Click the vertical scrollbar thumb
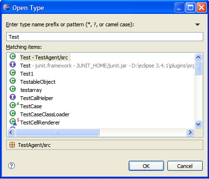 coord(198,68)
